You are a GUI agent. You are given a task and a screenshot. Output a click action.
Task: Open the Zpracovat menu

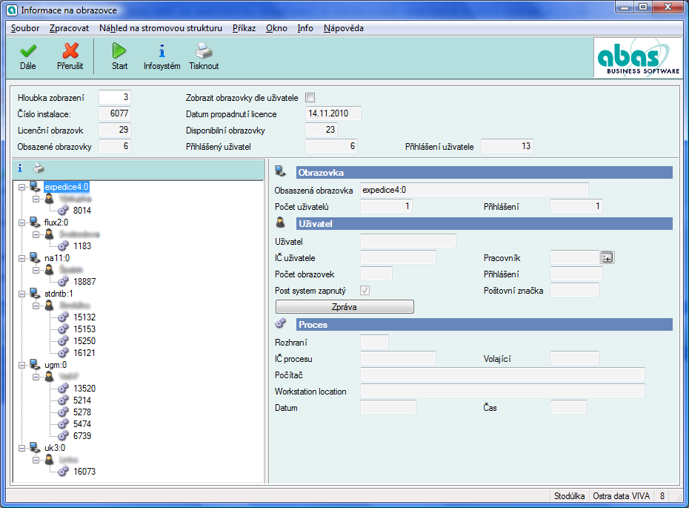(69, 28)
